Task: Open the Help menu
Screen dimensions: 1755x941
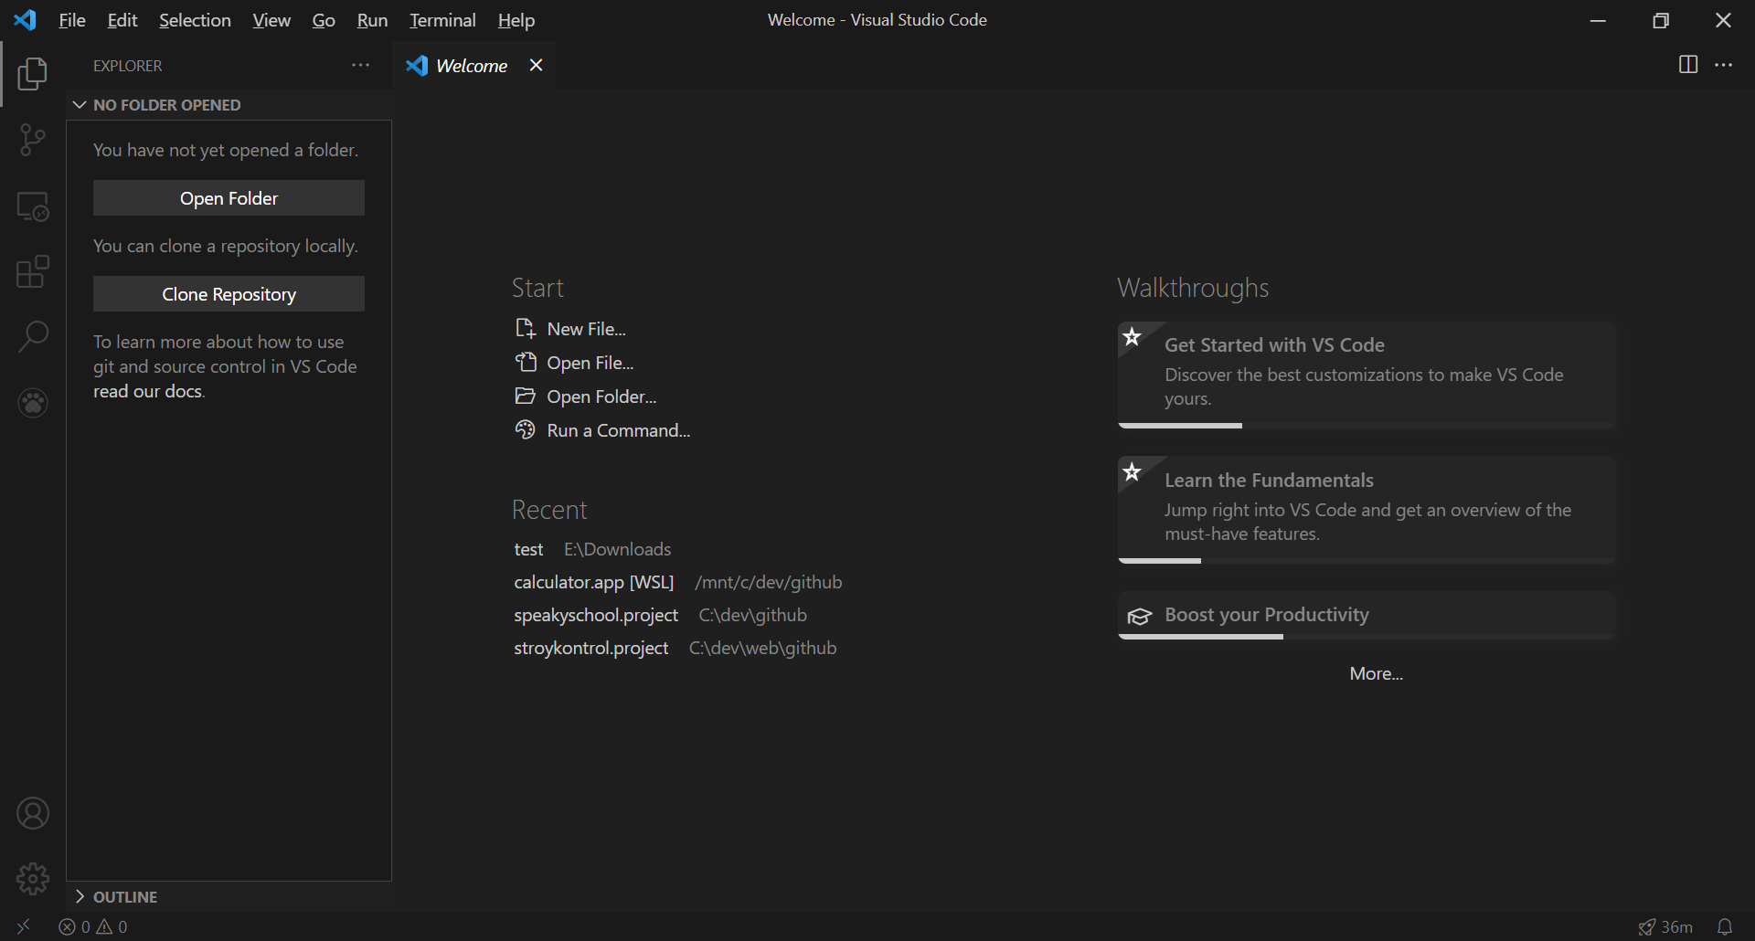Action: click(x=516, y=20)
